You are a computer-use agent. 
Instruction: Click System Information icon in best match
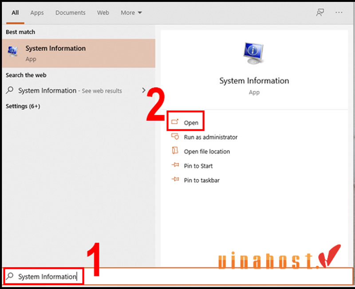[13, 51]
